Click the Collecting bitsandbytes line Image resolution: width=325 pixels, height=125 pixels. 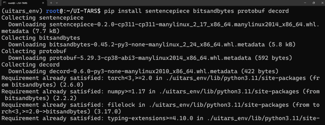pos(41,38)
